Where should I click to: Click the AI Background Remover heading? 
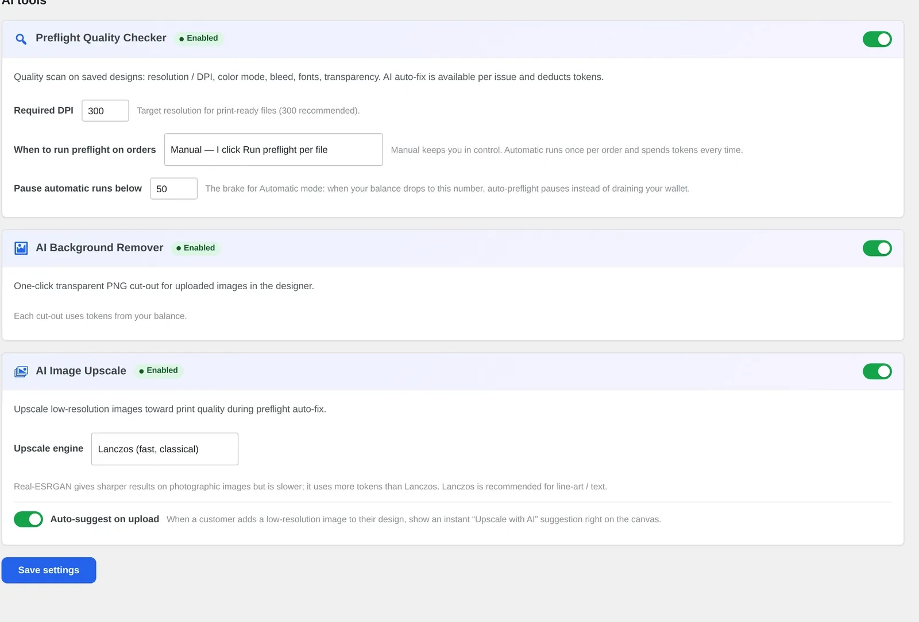point(99,248)
